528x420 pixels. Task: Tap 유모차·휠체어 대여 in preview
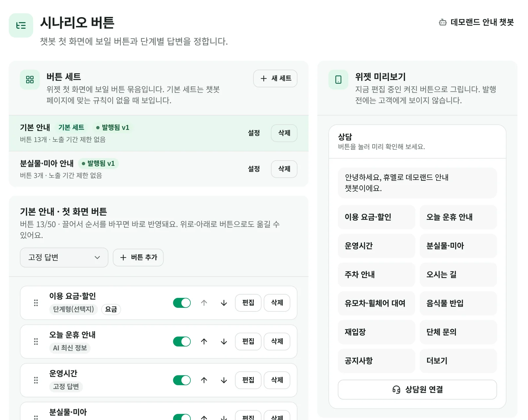click(x=377, y=303)
